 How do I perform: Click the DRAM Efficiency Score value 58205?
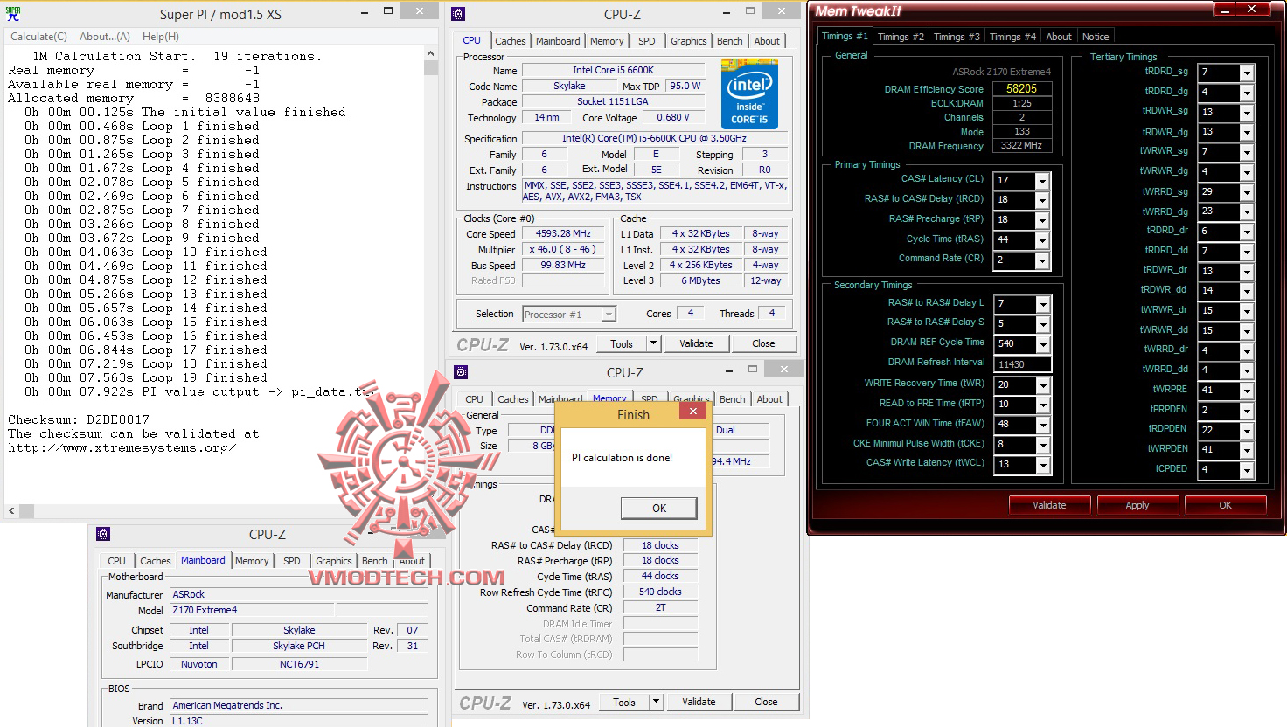1021,88
